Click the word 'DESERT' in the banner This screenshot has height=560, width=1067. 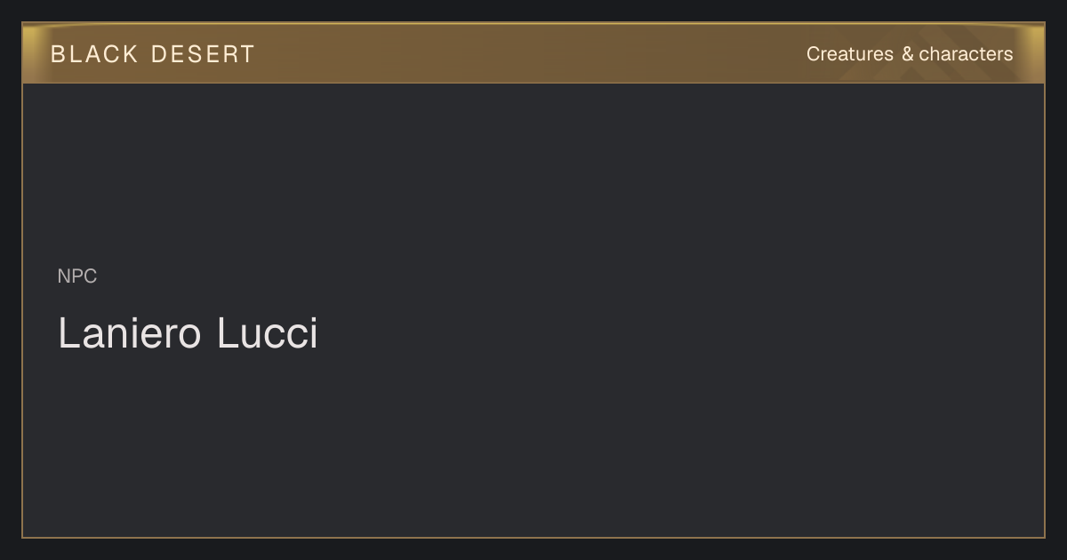pos(203,54)
